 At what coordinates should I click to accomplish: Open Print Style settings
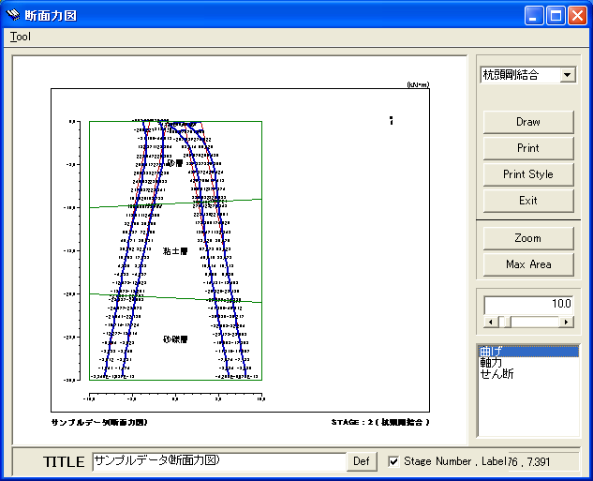[528, 174]
